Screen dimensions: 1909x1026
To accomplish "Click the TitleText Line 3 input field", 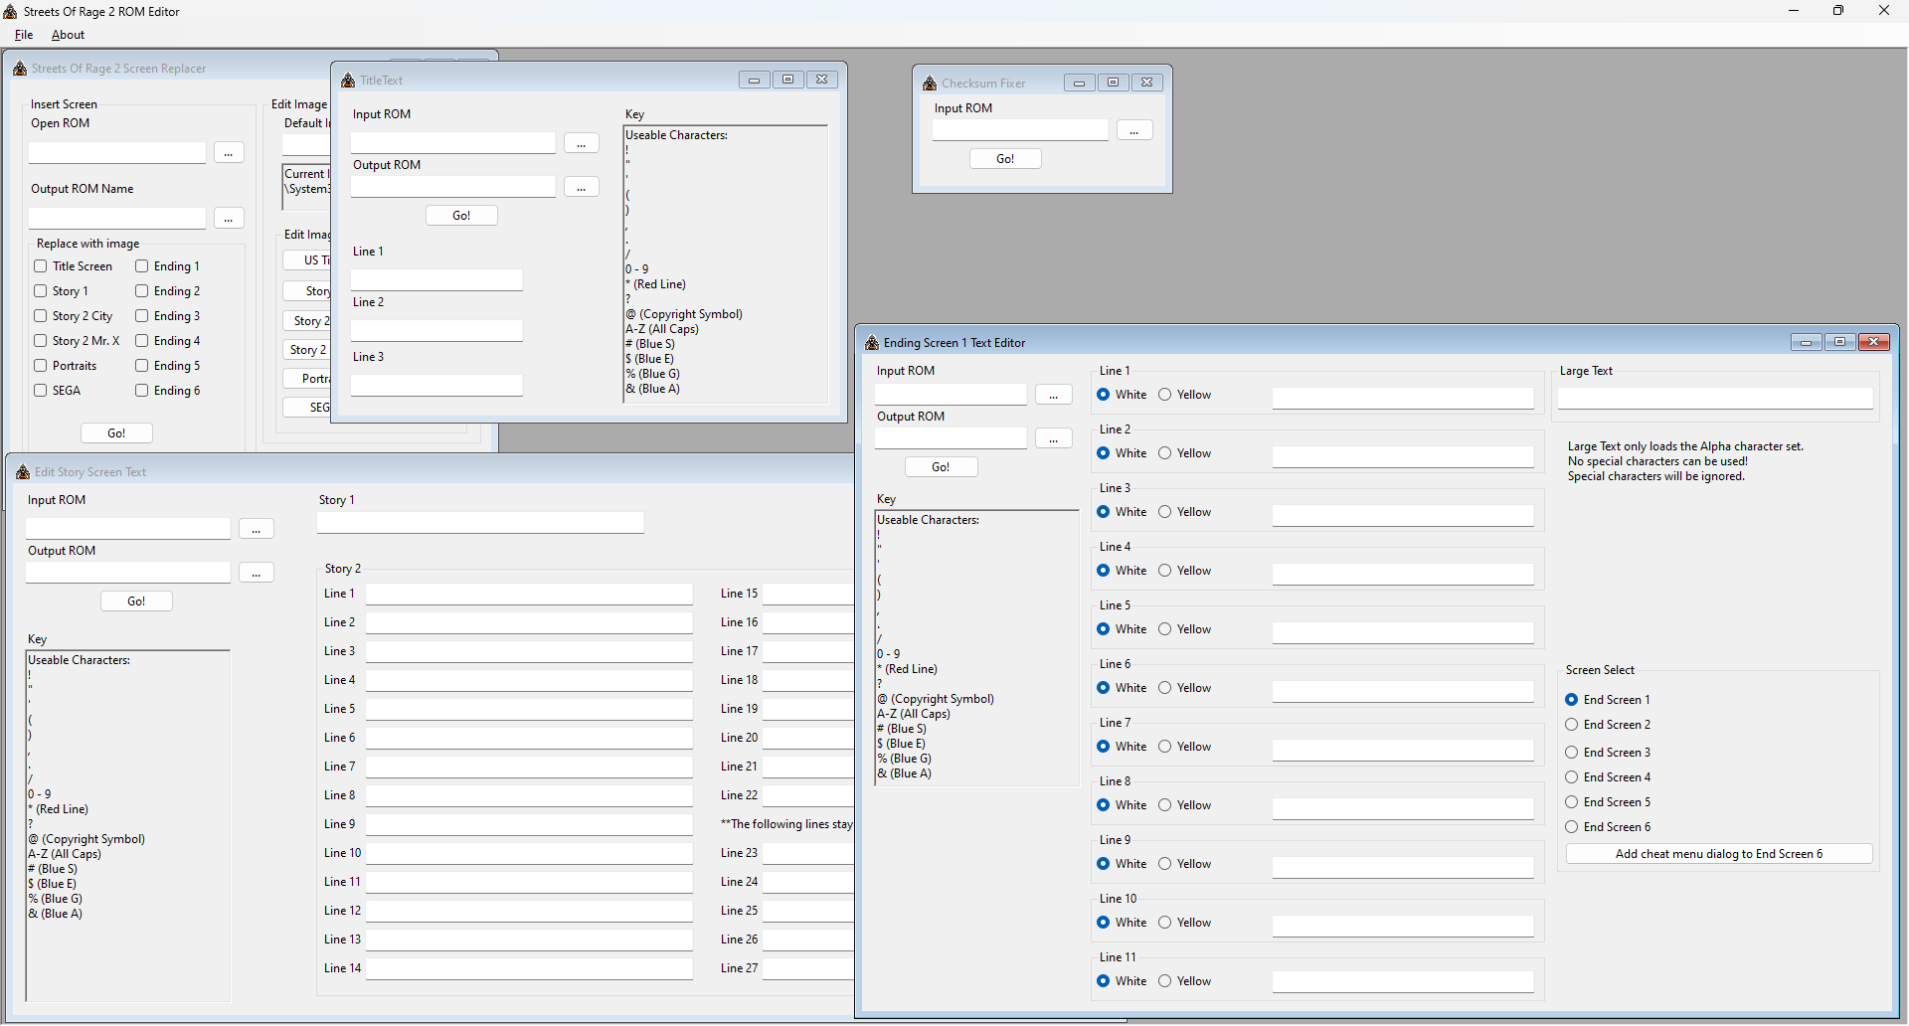I will pyautogui.click(x=436, y=386).
